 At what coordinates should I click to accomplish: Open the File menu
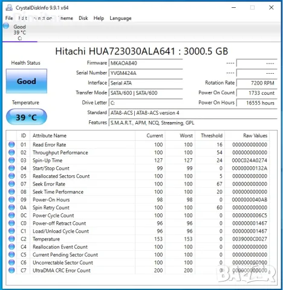9,18
